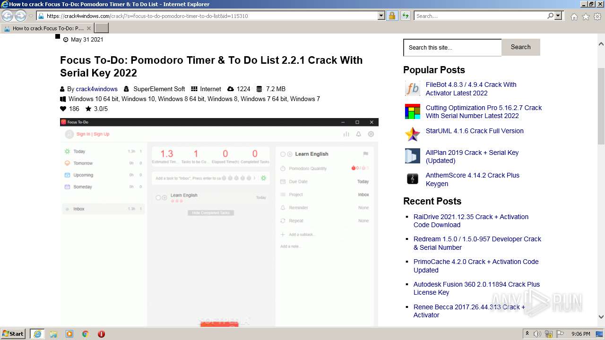This screenshot has width=605, height=340.
Task: Open Cutting Optimization Pro Crack link
Action: [484, 111]
